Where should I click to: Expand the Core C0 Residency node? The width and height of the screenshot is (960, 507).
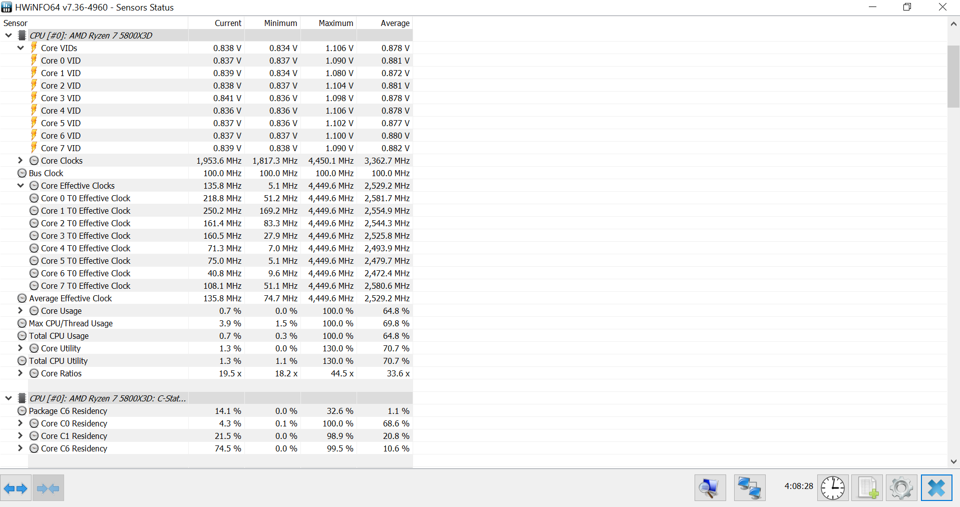point(21,423)
